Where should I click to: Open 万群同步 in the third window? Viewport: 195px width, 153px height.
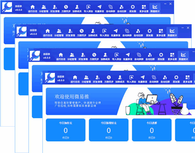94,56
